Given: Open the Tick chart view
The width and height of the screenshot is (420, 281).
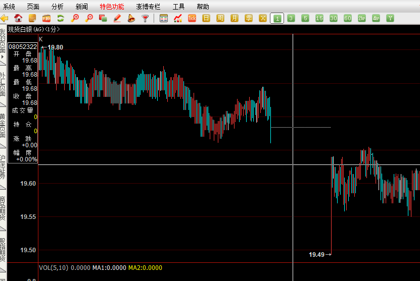Looking at the screenshot, I should (x=192, y=18).
